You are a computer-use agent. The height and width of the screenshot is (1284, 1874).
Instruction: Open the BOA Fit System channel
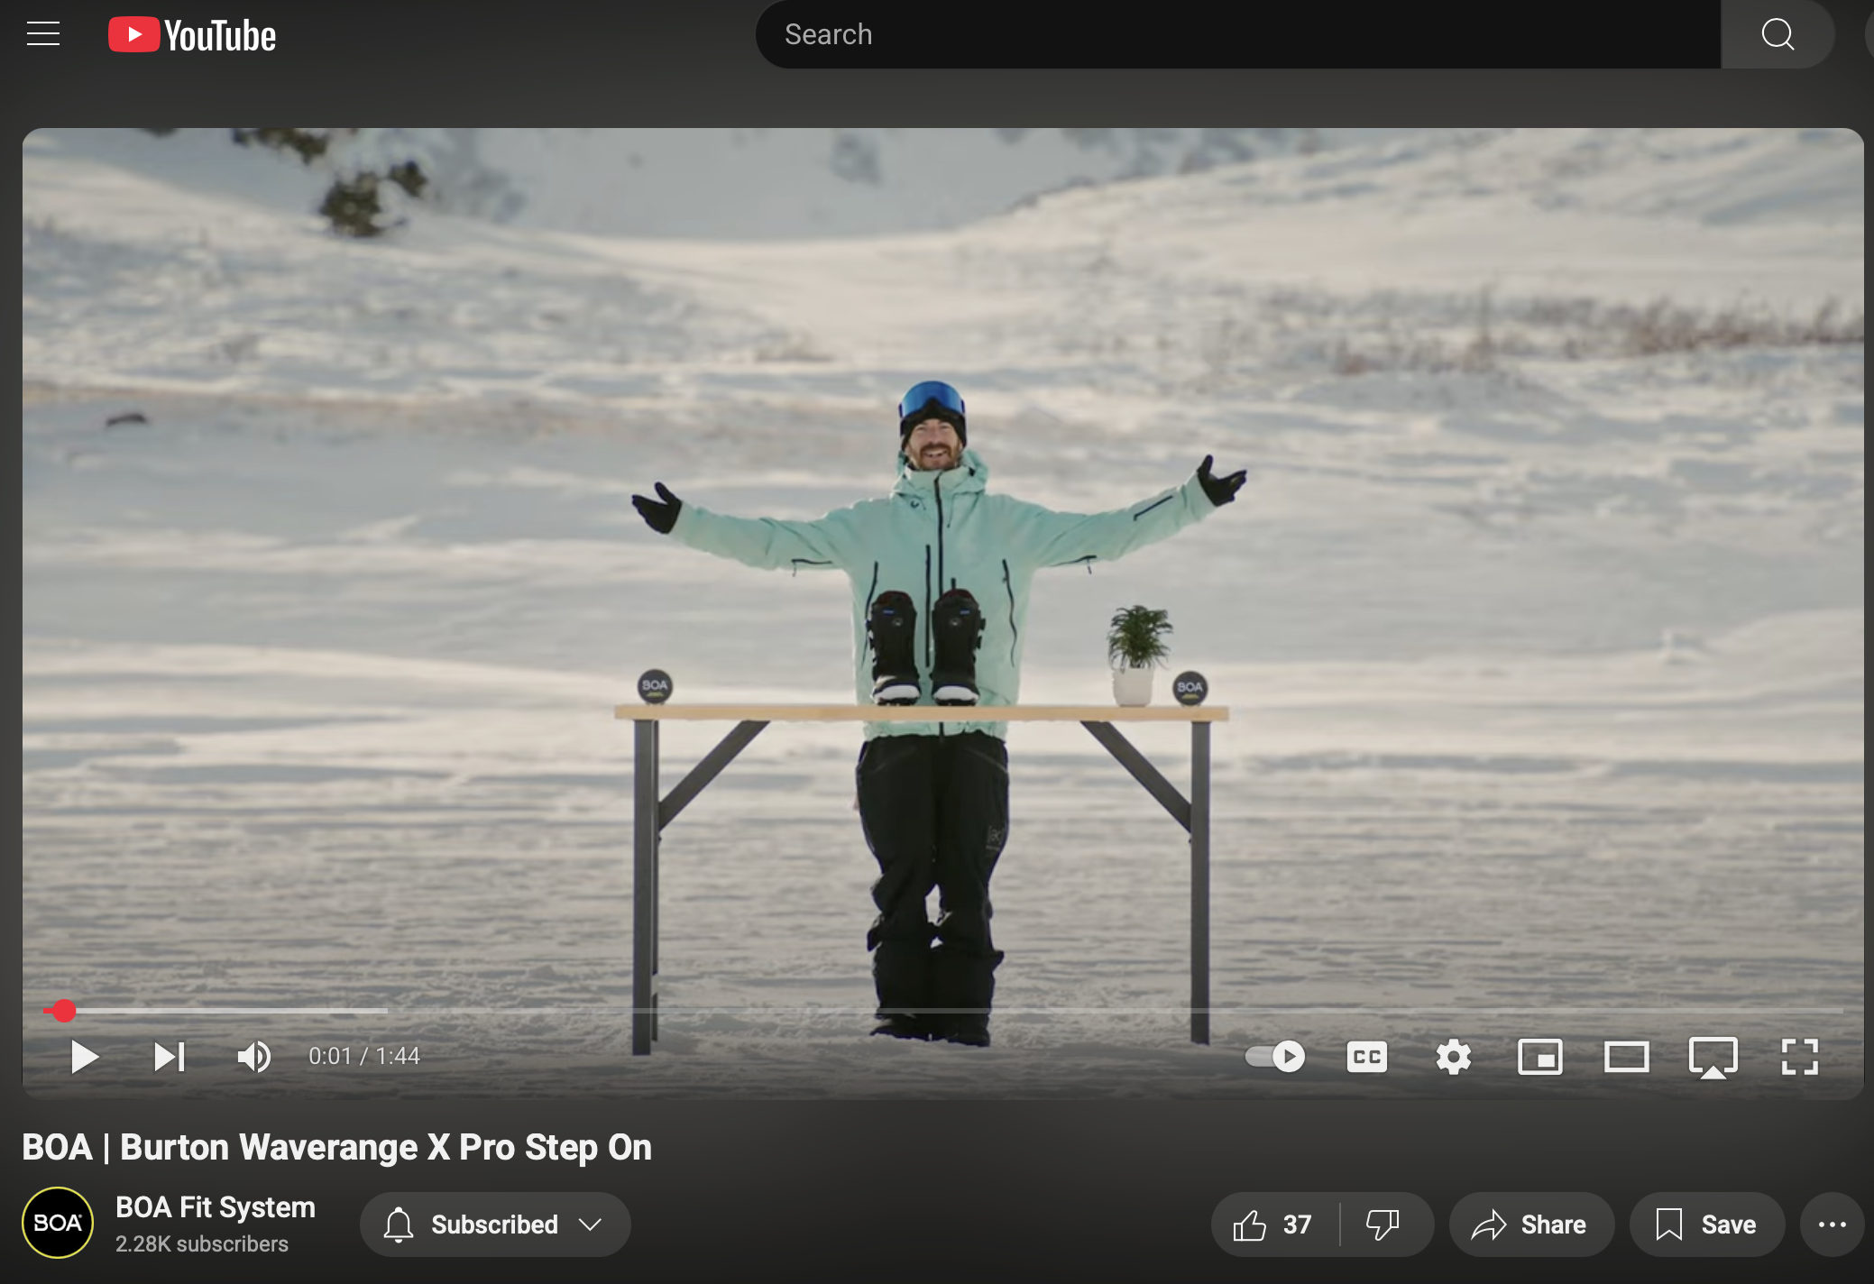216,1207
